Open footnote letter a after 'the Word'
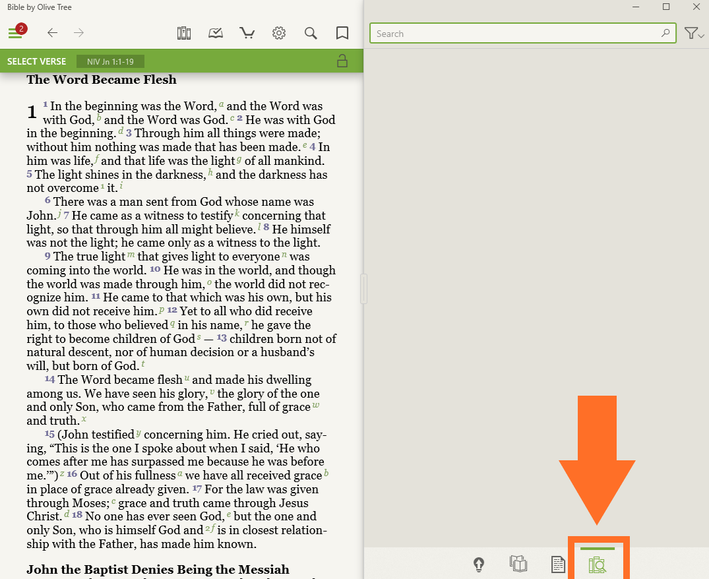 pos(222,104)
